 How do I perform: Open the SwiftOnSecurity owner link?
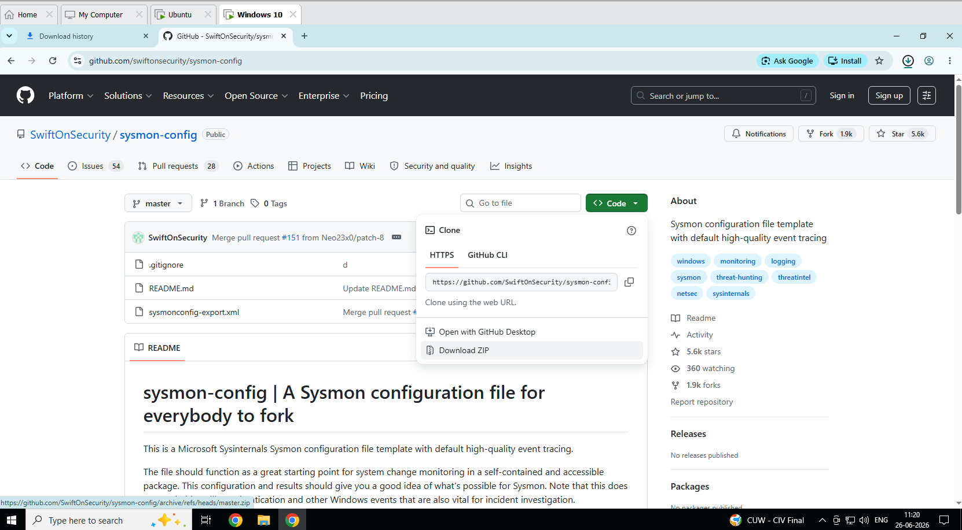point(70,135)
